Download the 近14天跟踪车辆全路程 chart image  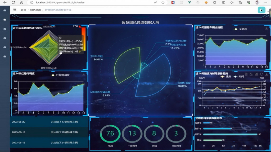pos(267,28)
